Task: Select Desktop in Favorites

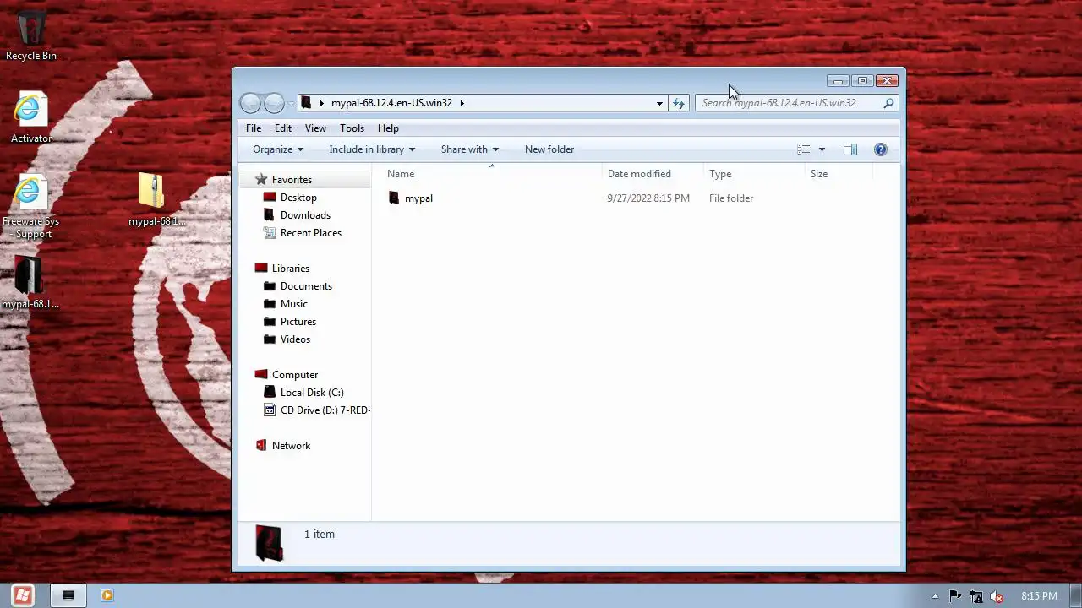Action: 298,198
